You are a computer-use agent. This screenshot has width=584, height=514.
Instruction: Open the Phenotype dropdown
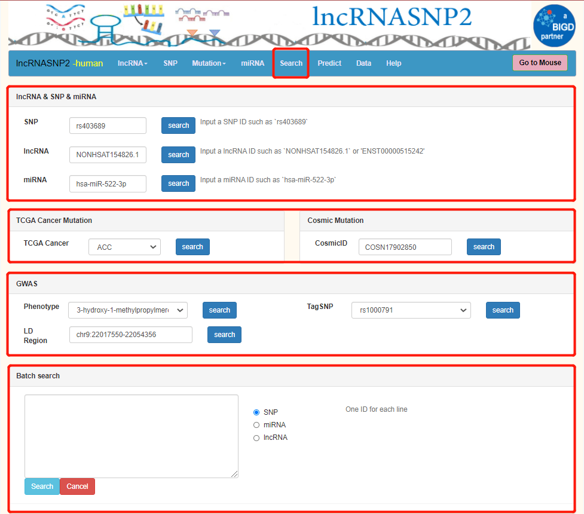[128, 310]
